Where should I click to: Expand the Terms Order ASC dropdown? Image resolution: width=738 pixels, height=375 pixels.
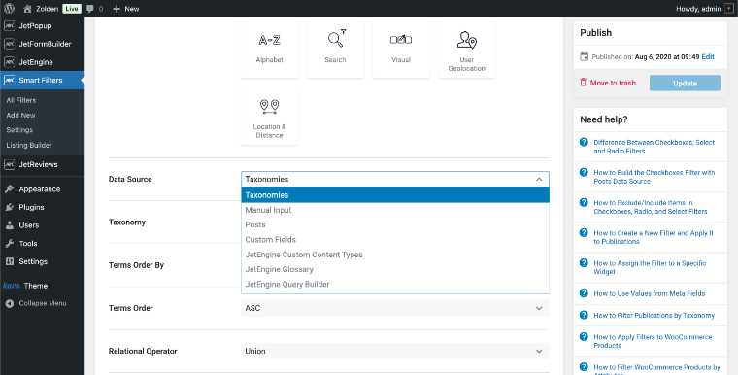395,308
